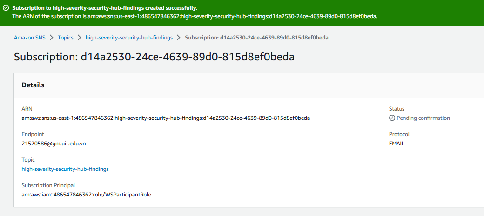Click the chevron after Topics breadcrumb

click(x=79, y=38)
